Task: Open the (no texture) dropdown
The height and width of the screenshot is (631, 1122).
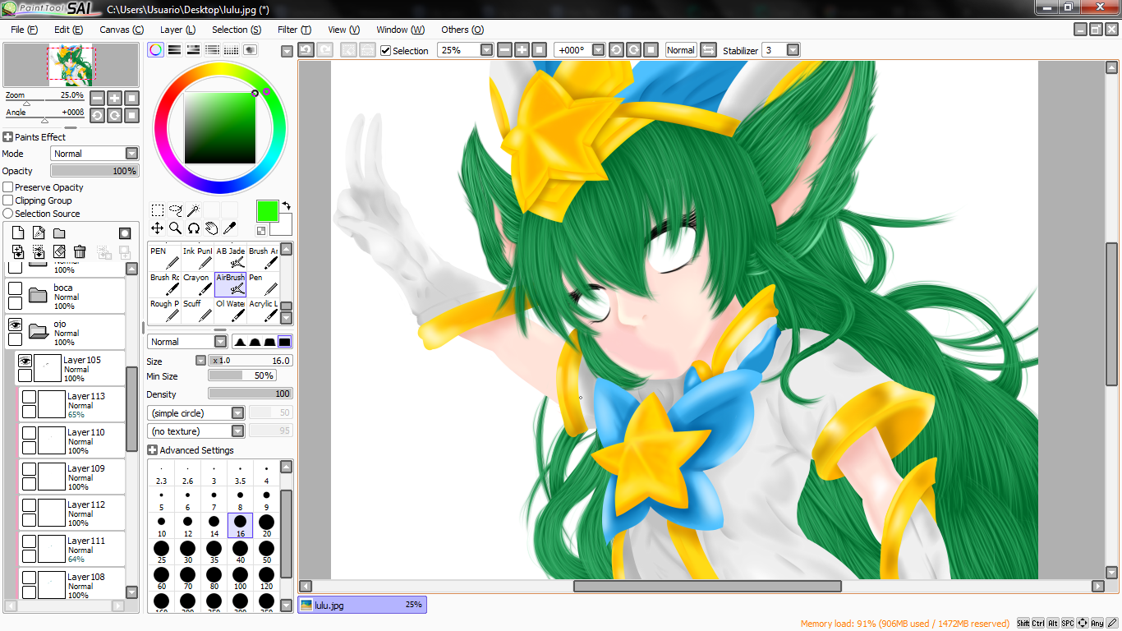Action: click(x=195, y=431)
